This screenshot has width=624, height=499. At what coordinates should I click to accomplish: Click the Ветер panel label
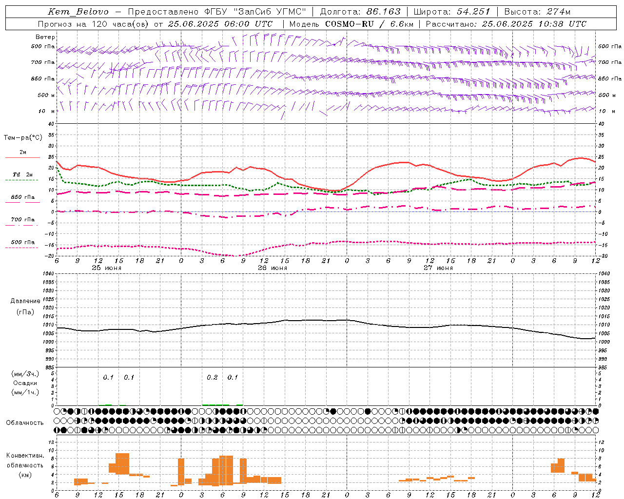coord(45,37)
